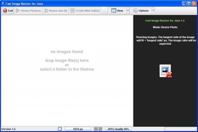Click 'Mode: Resize Photo' text
The image size is (198, 132).
[165, 27]
